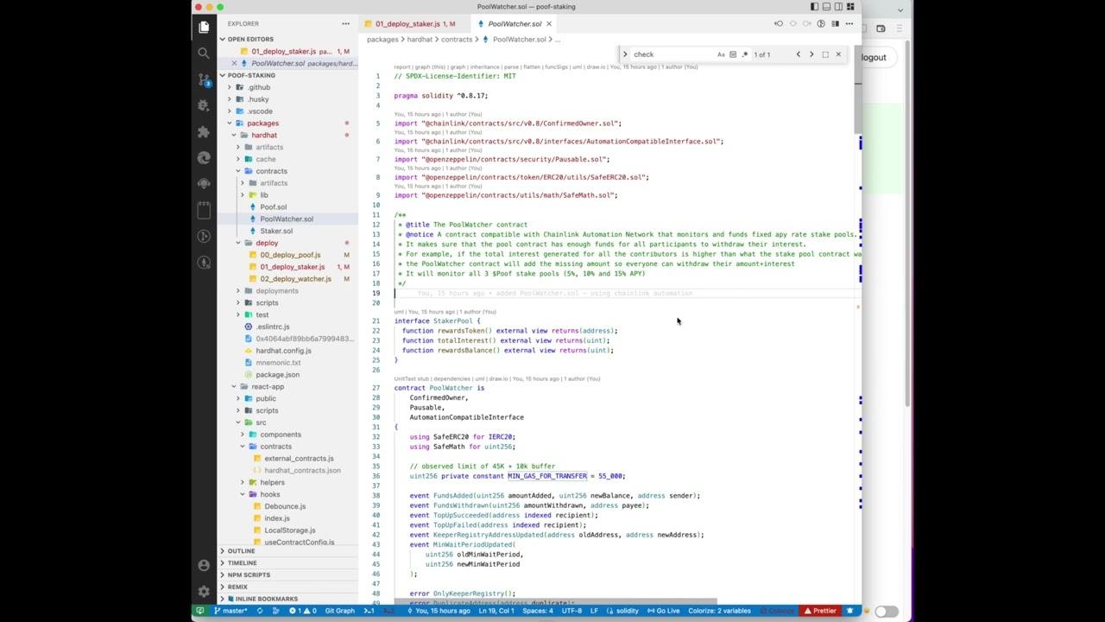The width and height of the screenshot is (1105, 622).
Task: Close PoolWatcher.sol in Open Editors list
Action: pos(234,63)
